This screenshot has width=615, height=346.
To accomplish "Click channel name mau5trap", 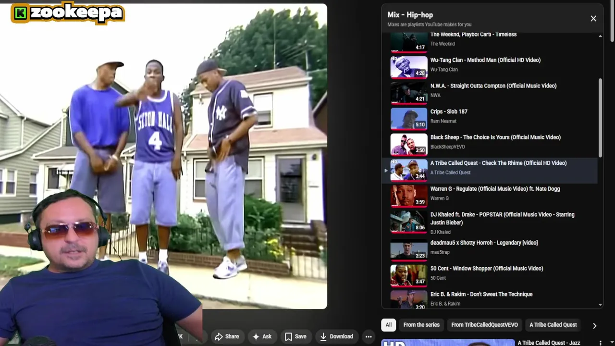I will point(440,252).
